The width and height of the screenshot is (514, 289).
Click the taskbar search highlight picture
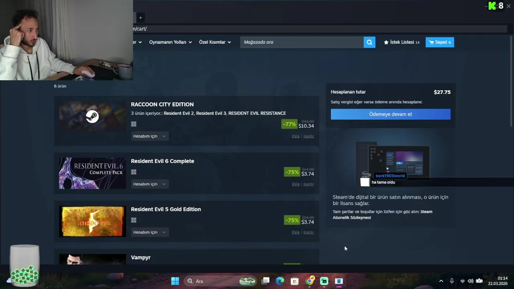click(247, 281)
